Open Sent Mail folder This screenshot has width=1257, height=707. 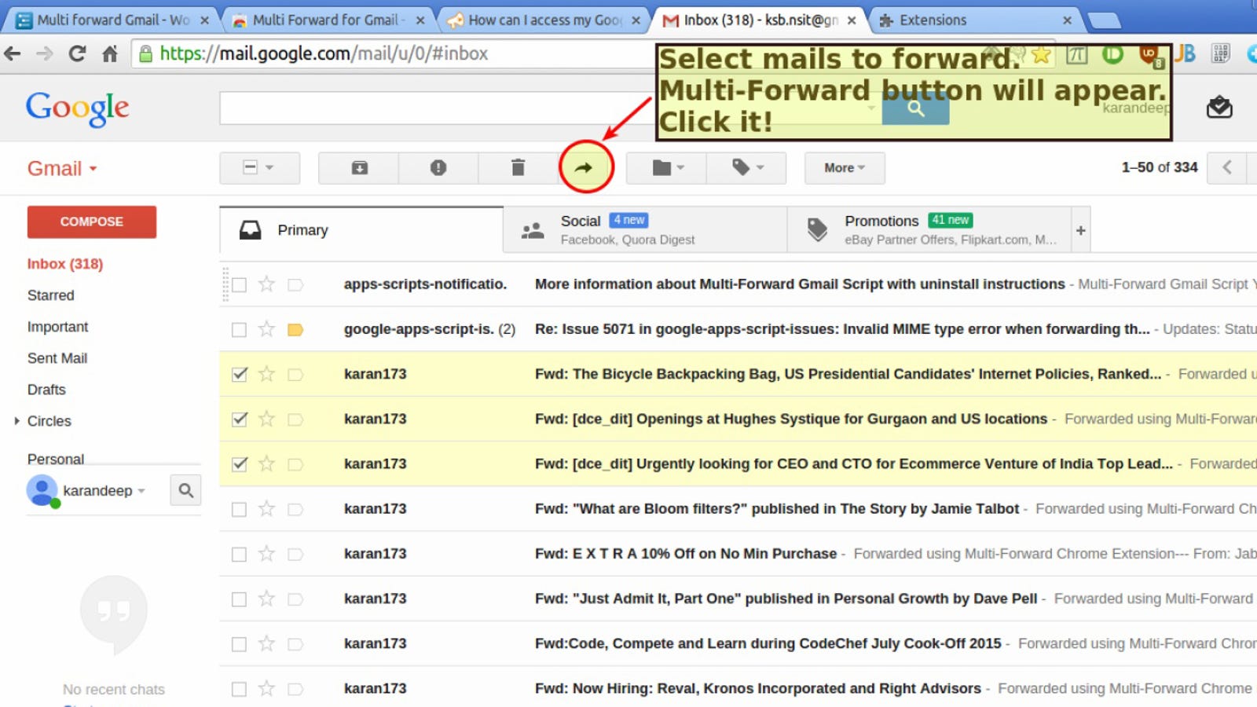(57, 358)
